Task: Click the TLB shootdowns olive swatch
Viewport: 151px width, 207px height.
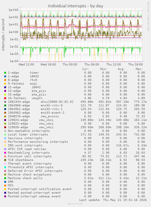Action: [x=5, y=160]
